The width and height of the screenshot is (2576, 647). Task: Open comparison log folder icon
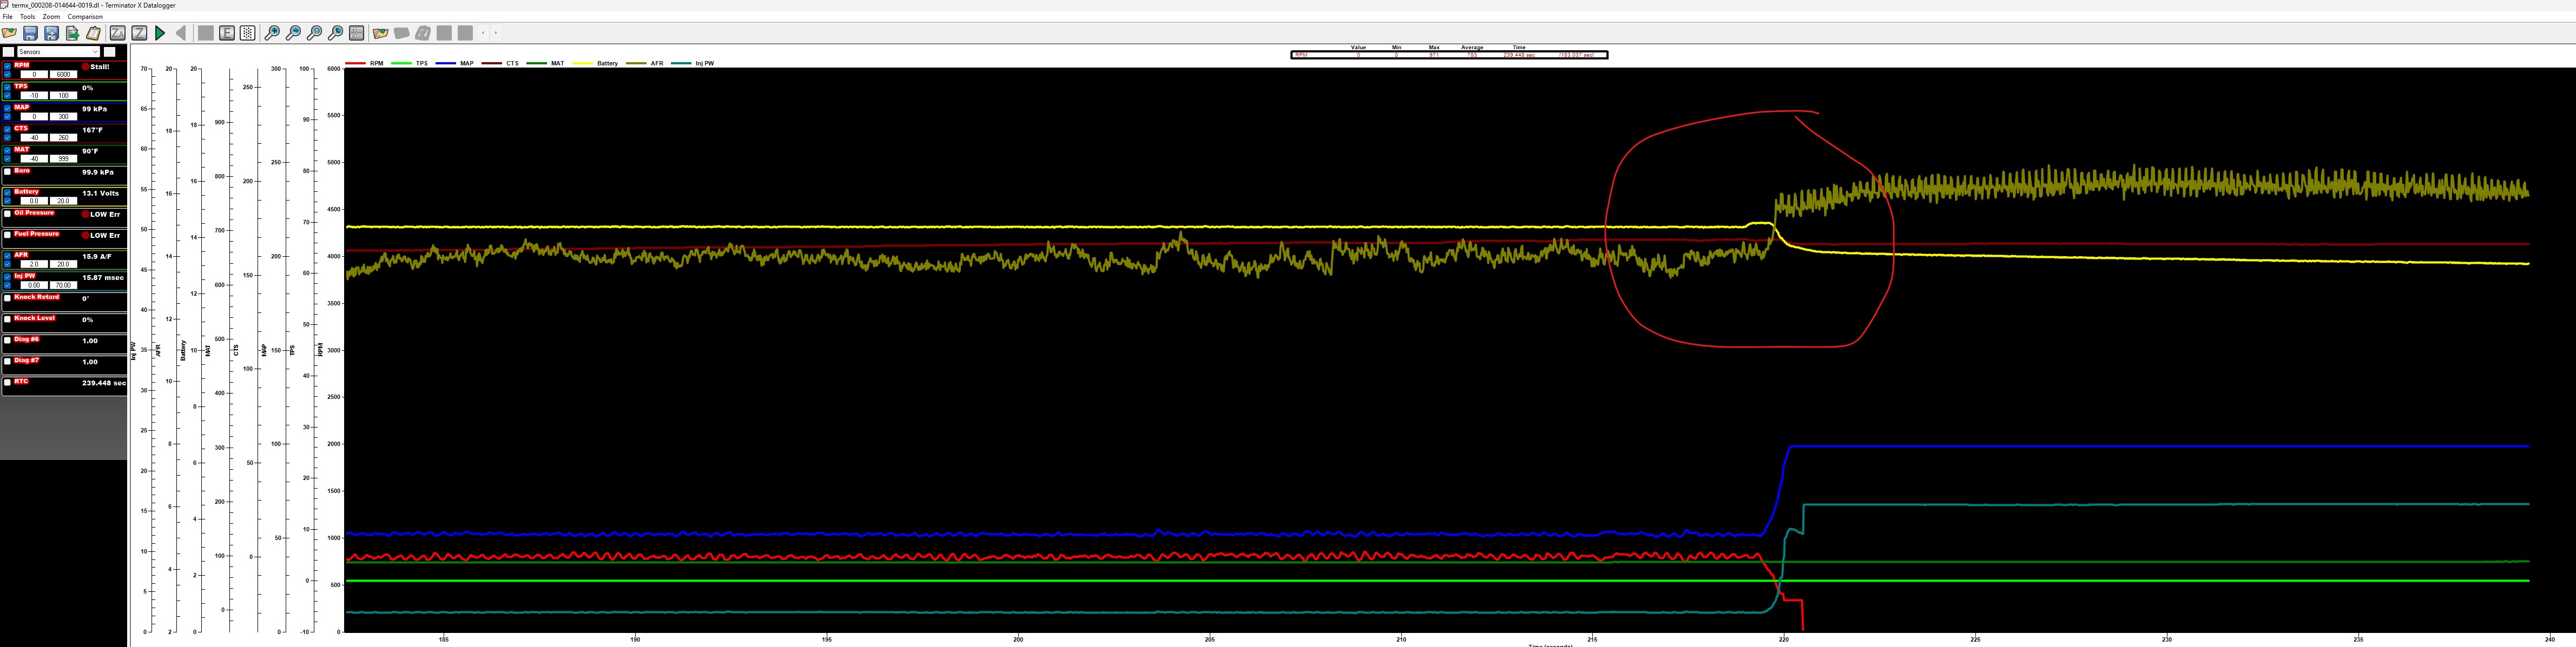pyautogui.click(x=380, y=33)
